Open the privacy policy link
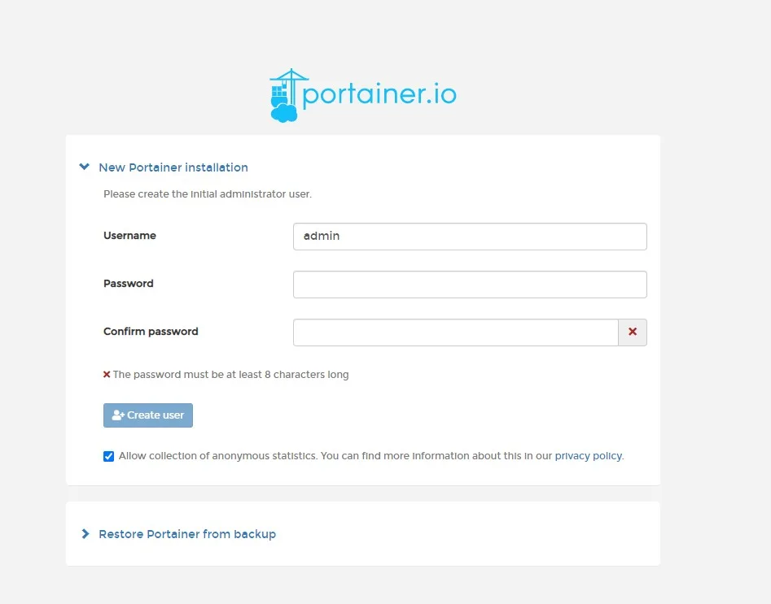This screenshot has width=771, height=604. click(588, 456)
